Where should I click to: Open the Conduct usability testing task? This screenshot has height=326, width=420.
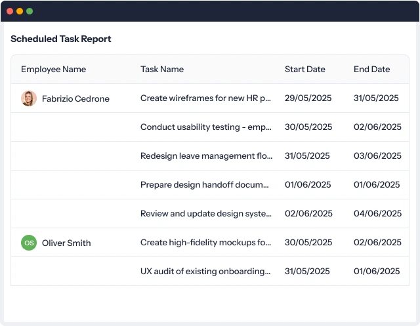point(205,127)
